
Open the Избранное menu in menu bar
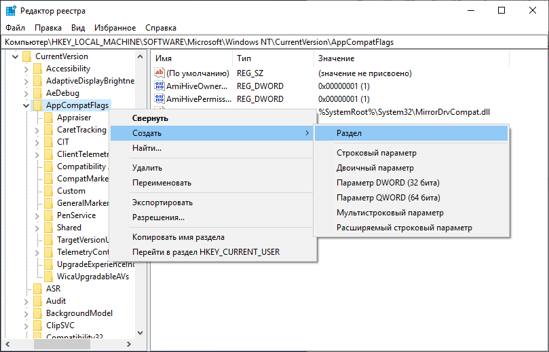(115, 28)
